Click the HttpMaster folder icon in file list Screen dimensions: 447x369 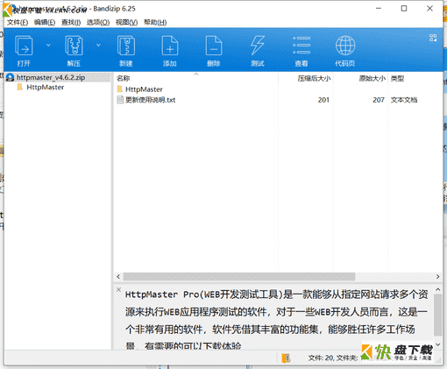tap(120, 89)
